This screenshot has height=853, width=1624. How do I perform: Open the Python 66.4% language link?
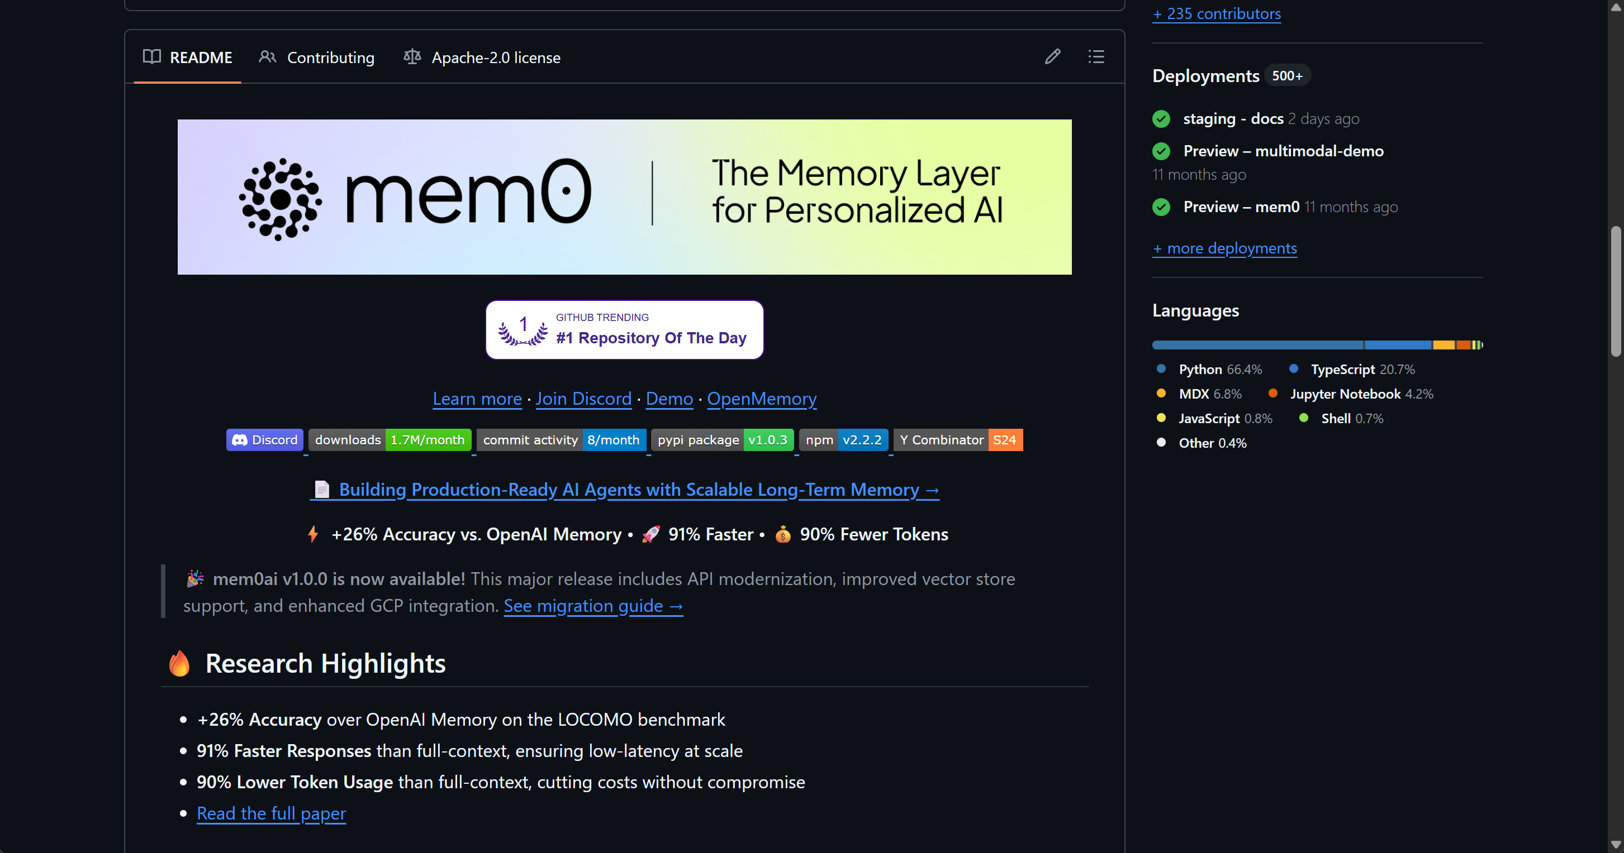coord(1210,370)
